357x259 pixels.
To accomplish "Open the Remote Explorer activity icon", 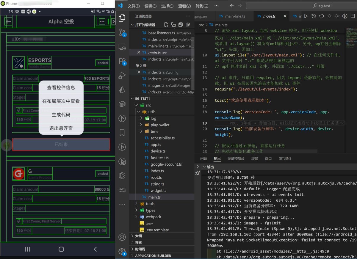I will tap(122, 47).
